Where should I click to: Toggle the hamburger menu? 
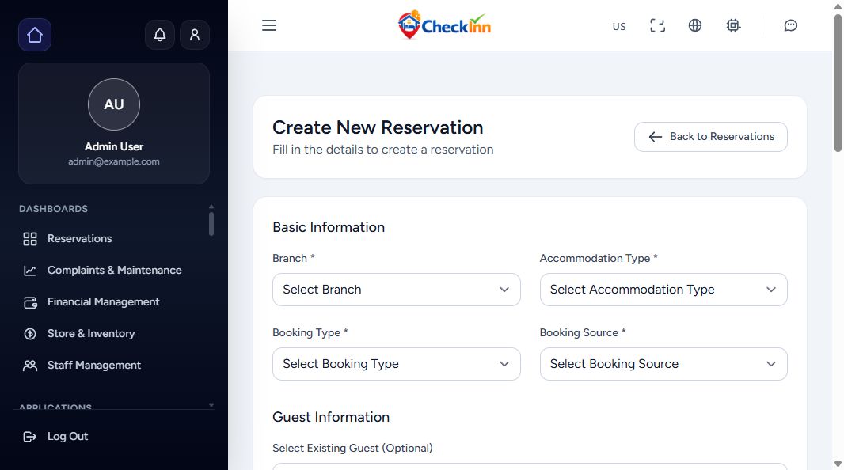(x=269, y=25)
